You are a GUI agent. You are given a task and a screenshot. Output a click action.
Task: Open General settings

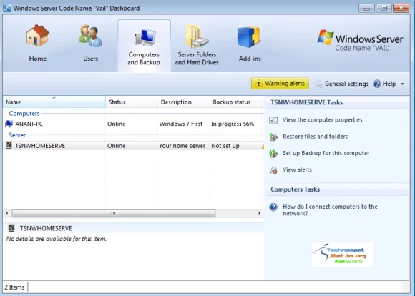pos(342,84)
